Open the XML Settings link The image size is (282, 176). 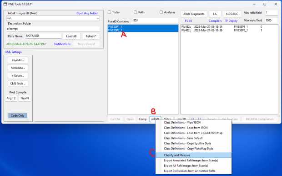click(x=14, y=52)
